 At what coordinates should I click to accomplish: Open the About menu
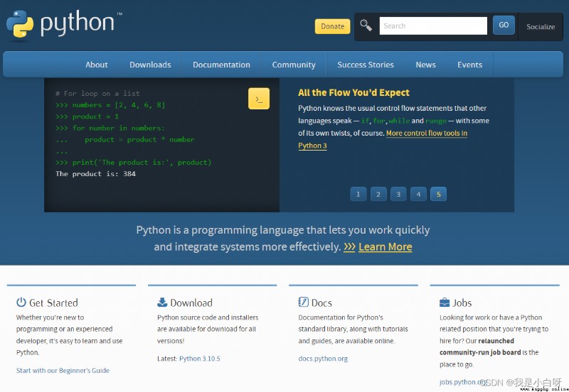tap(97, 65)
